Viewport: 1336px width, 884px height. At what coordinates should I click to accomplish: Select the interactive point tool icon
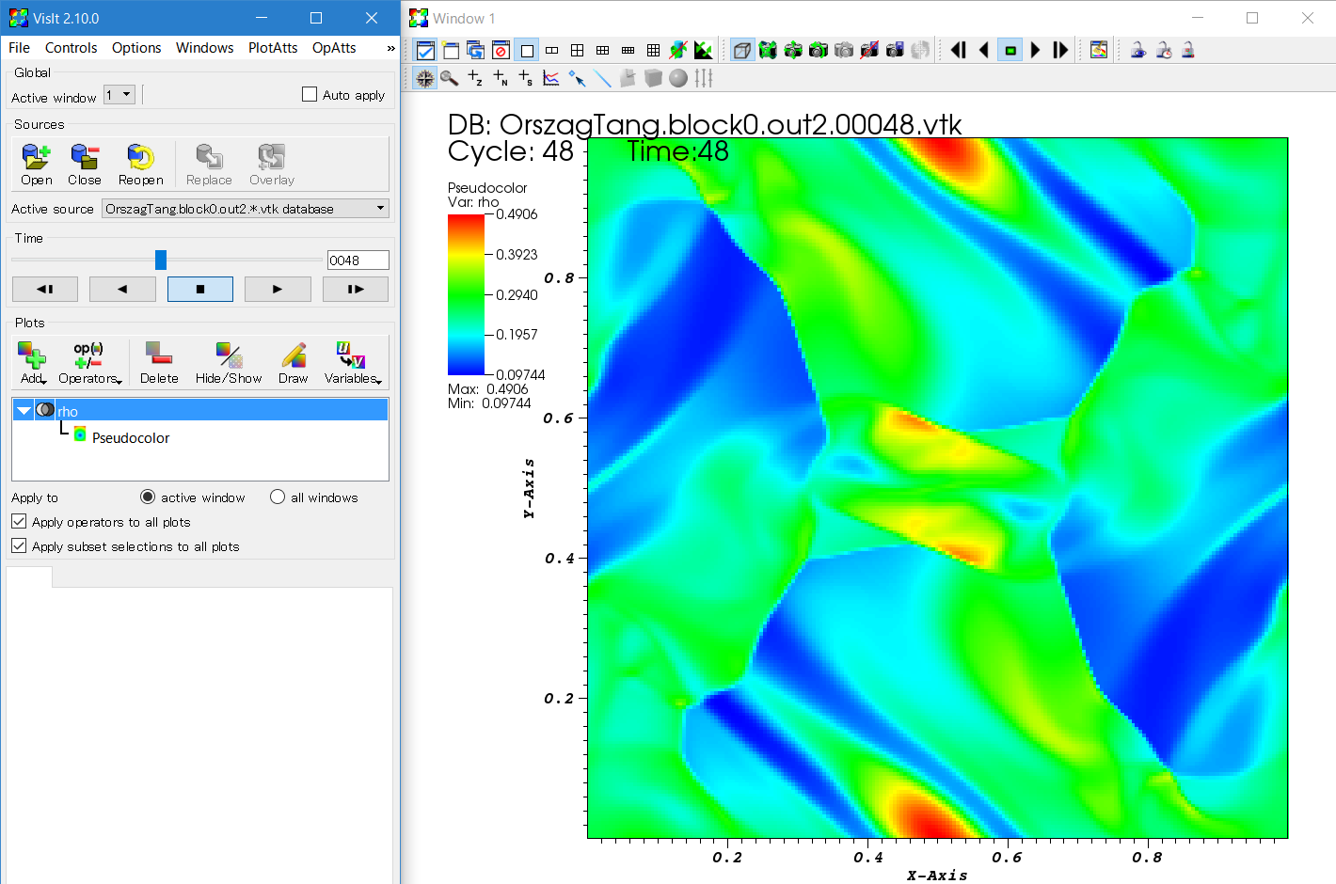click(577, 78)
